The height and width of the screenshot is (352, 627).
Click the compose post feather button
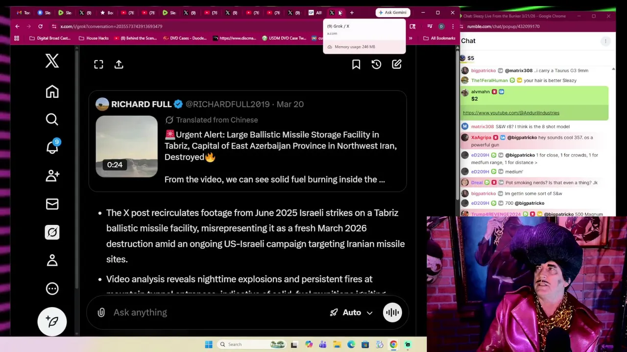pos(52,321)
